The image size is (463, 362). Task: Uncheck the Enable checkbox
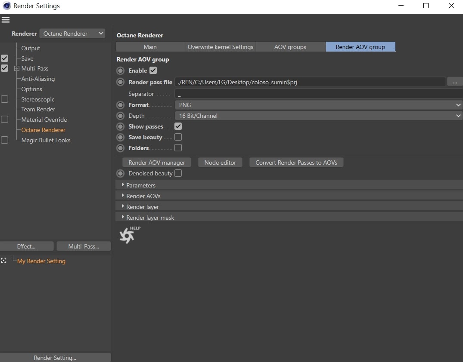point(153,71)
